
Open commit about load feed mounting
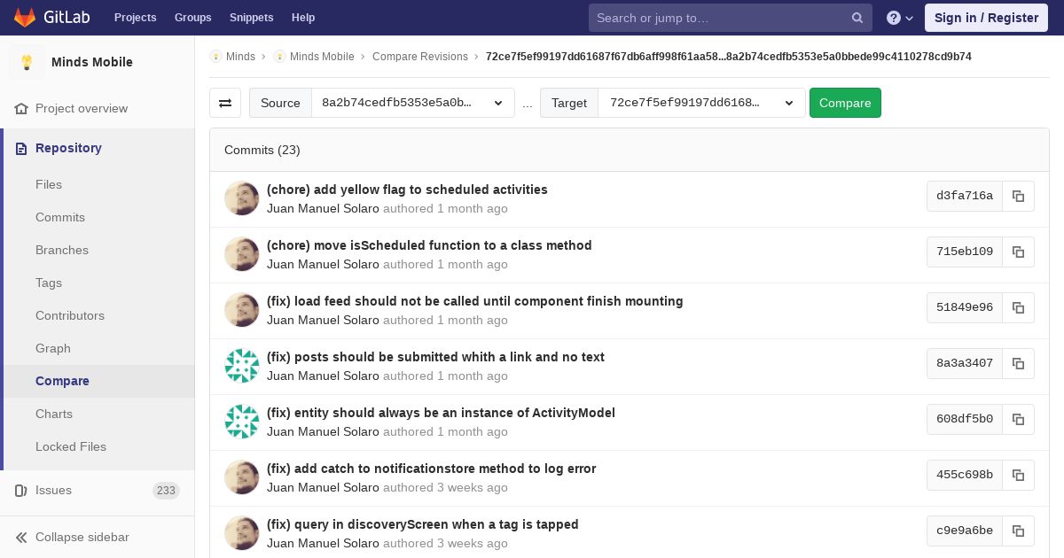(475, 301)
